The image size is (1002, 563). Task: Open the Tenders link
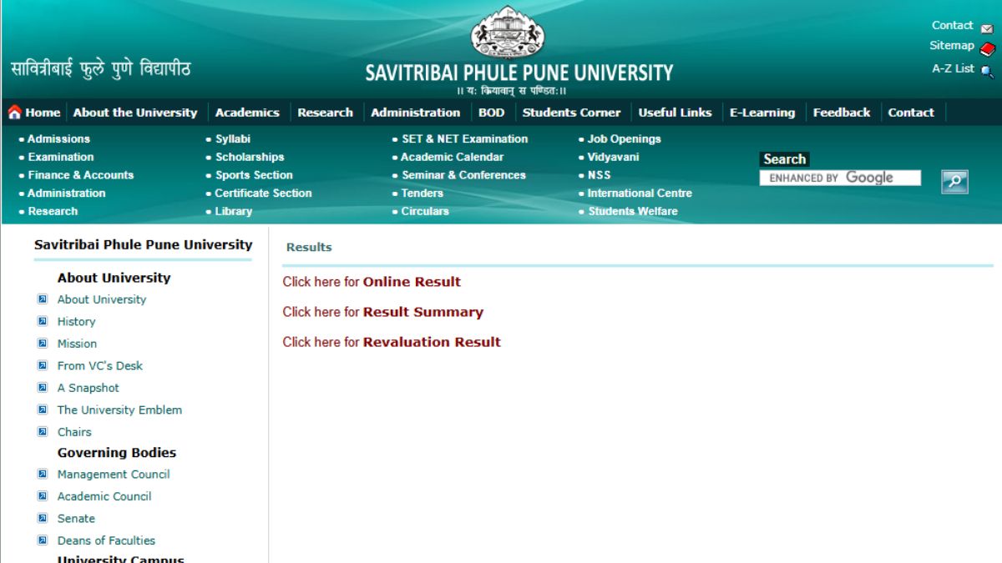tap(423, 193)
